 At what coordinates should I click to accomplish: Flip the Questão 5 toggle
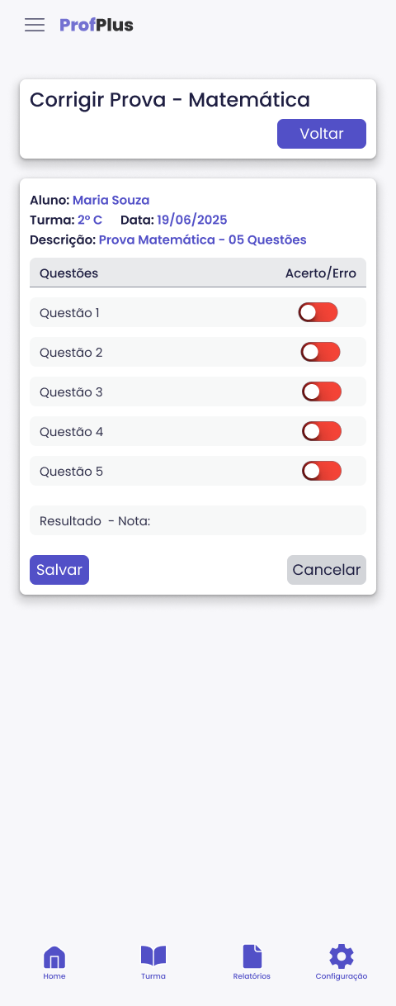(322, 471)
